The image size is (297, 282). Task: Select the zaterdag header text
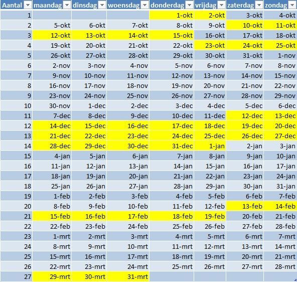tap(240, 6)
